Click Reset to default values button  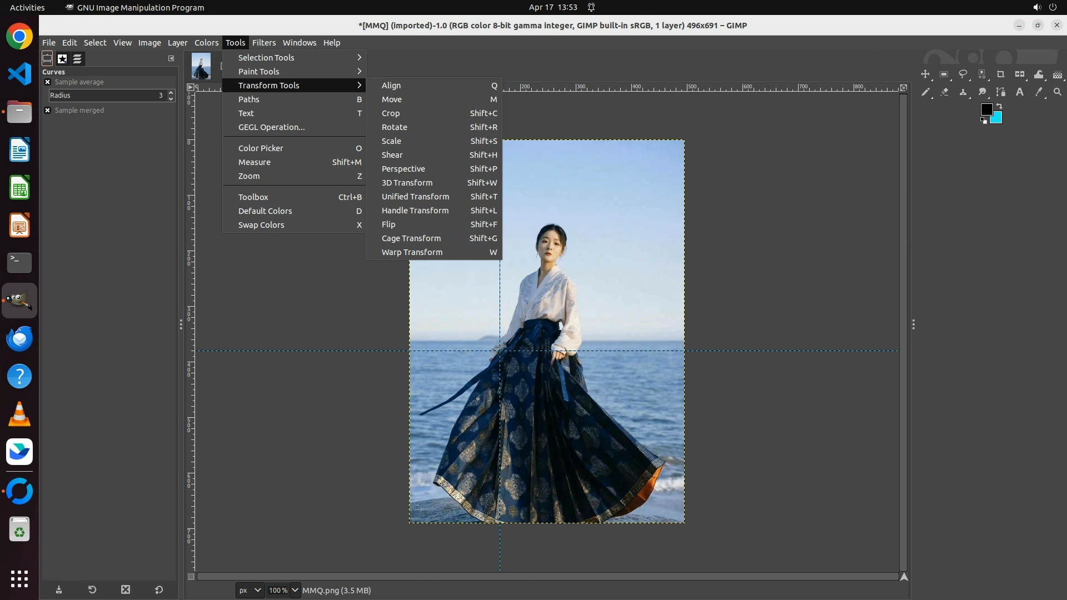click(159, 590)
